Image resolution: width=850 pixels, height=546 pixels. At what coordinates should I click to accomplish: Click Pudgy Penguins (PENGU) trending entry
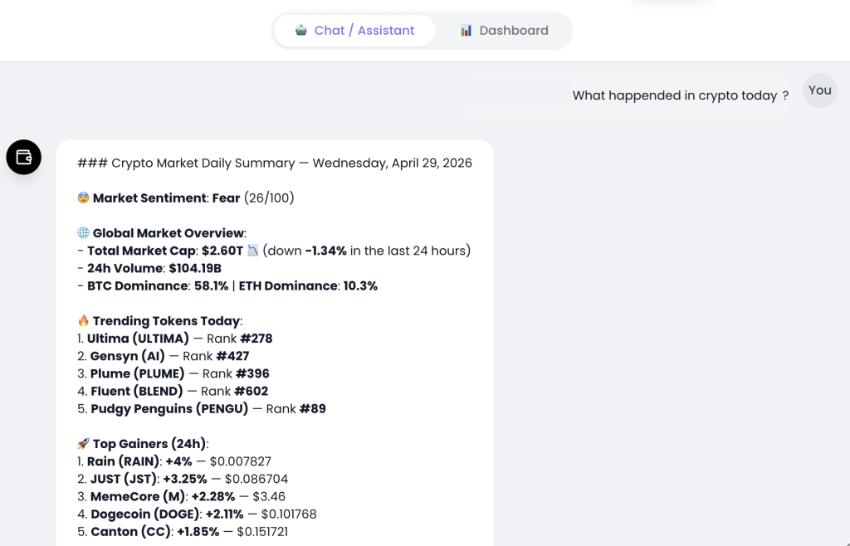pos(168,408)
